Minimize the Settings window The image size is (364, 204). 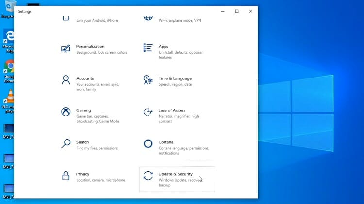pyautogui.click(x=223, y=11)
